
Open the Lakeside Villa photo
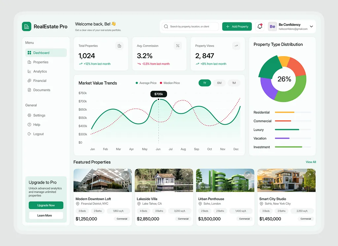164,180
